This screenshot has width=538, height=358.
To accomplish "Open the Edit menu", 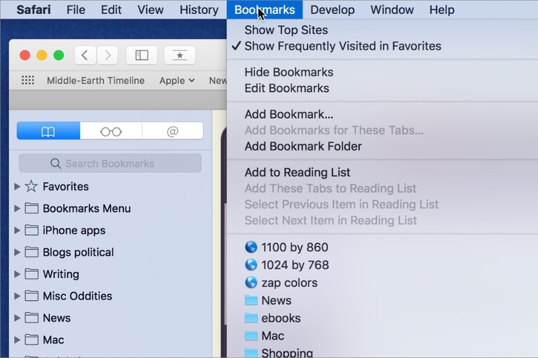I will pos(111,9).
